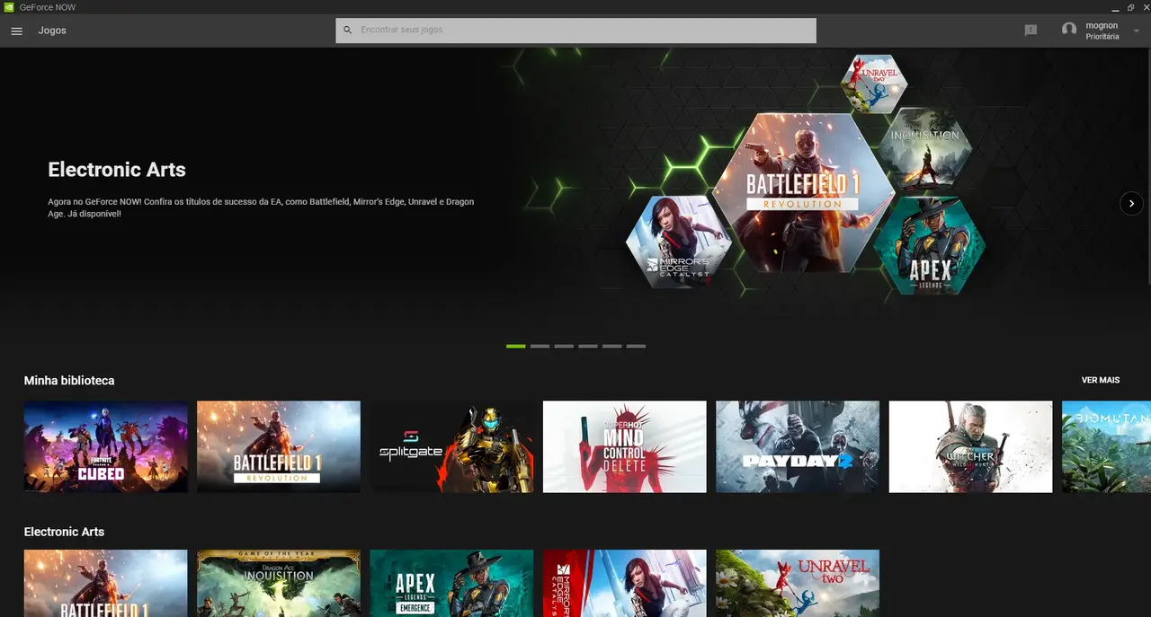Open the hamburger navigation menu

(x=16, y=31)
